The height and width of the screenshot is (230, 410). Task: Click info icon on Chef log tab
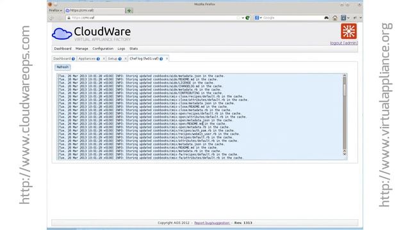[x=161, y=59]
